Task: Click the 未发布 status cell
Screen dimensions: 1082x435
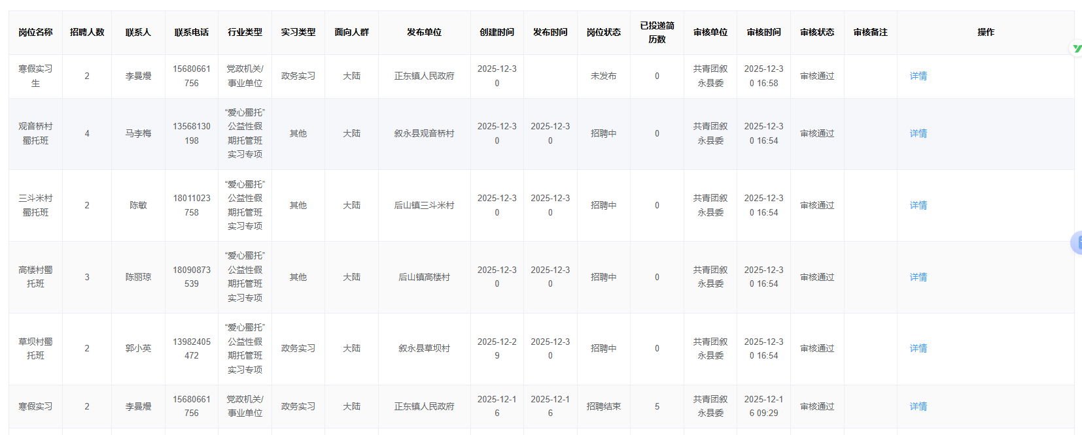Action: pos(604,76)
